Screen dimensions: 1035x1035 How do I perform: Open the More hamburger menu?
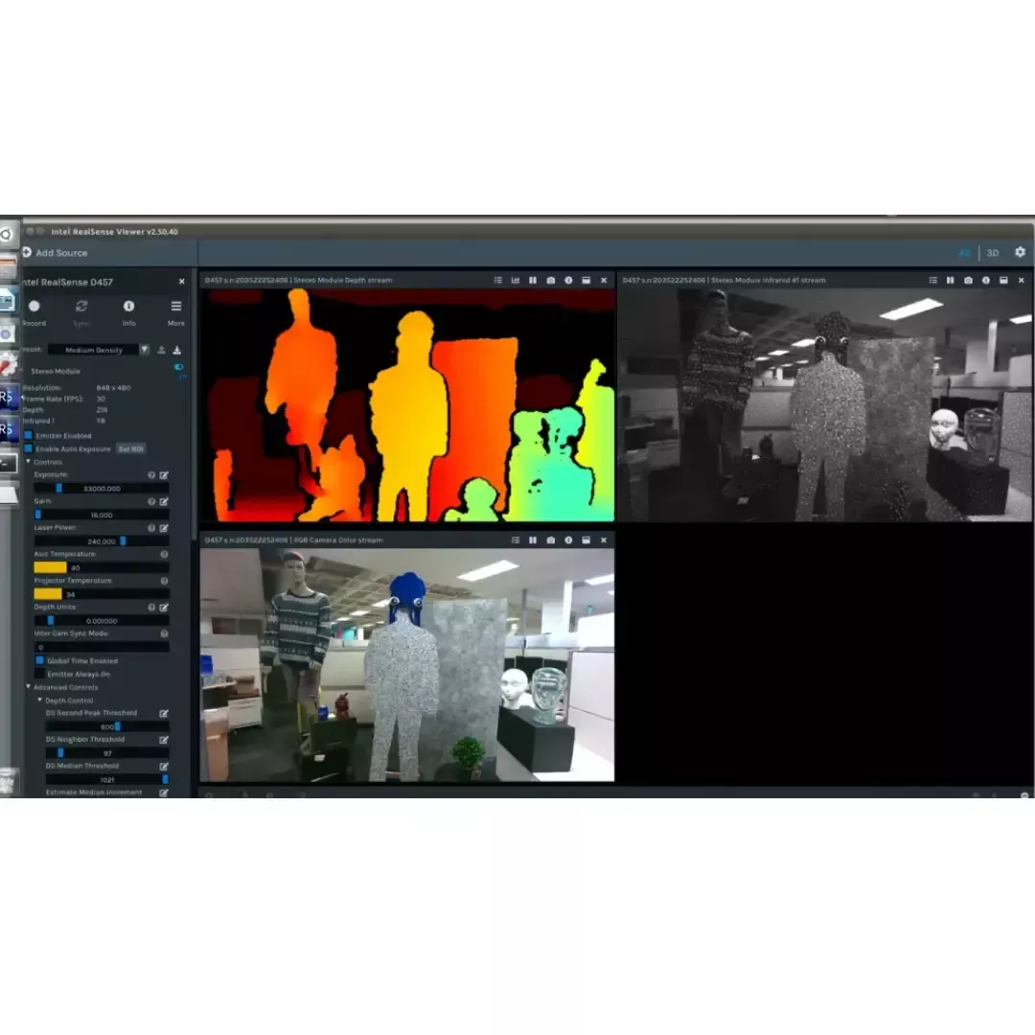(176, 307)
